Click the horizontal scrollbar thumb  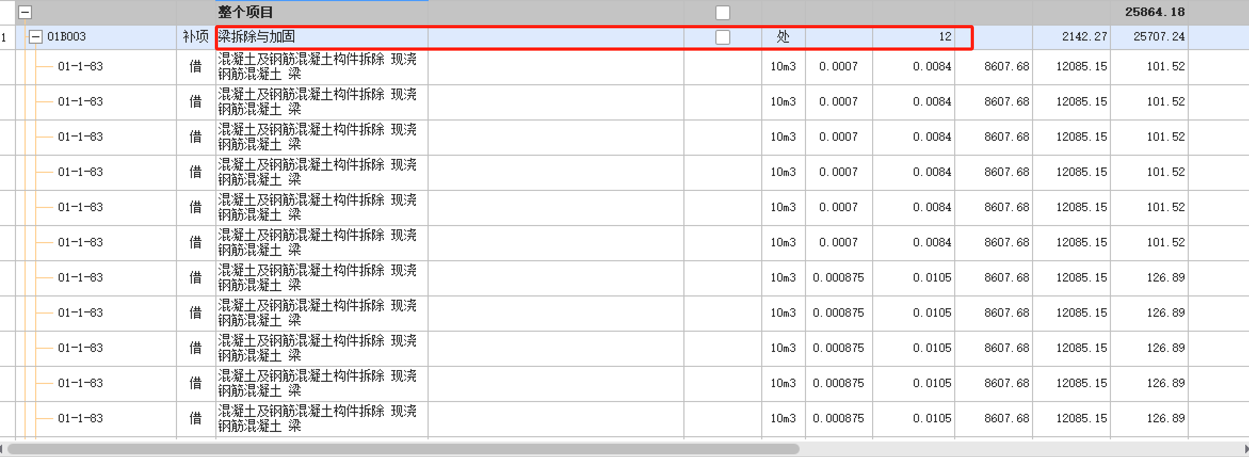point(404,449)
